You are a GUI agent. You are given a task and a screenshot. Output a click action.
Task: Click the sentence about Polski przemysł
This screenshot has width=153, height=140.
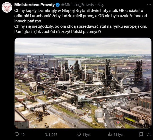pos(58,32)
